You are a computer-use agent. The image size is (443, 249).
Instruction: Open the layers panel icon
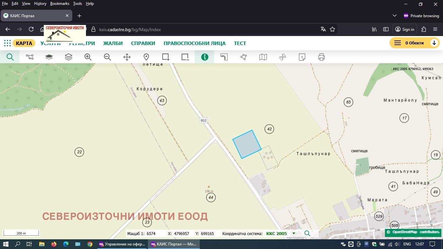(68, 57)
